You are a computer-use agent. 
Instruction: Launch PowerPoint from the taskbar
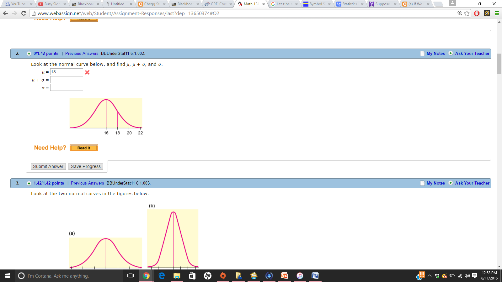pos(285,276)
